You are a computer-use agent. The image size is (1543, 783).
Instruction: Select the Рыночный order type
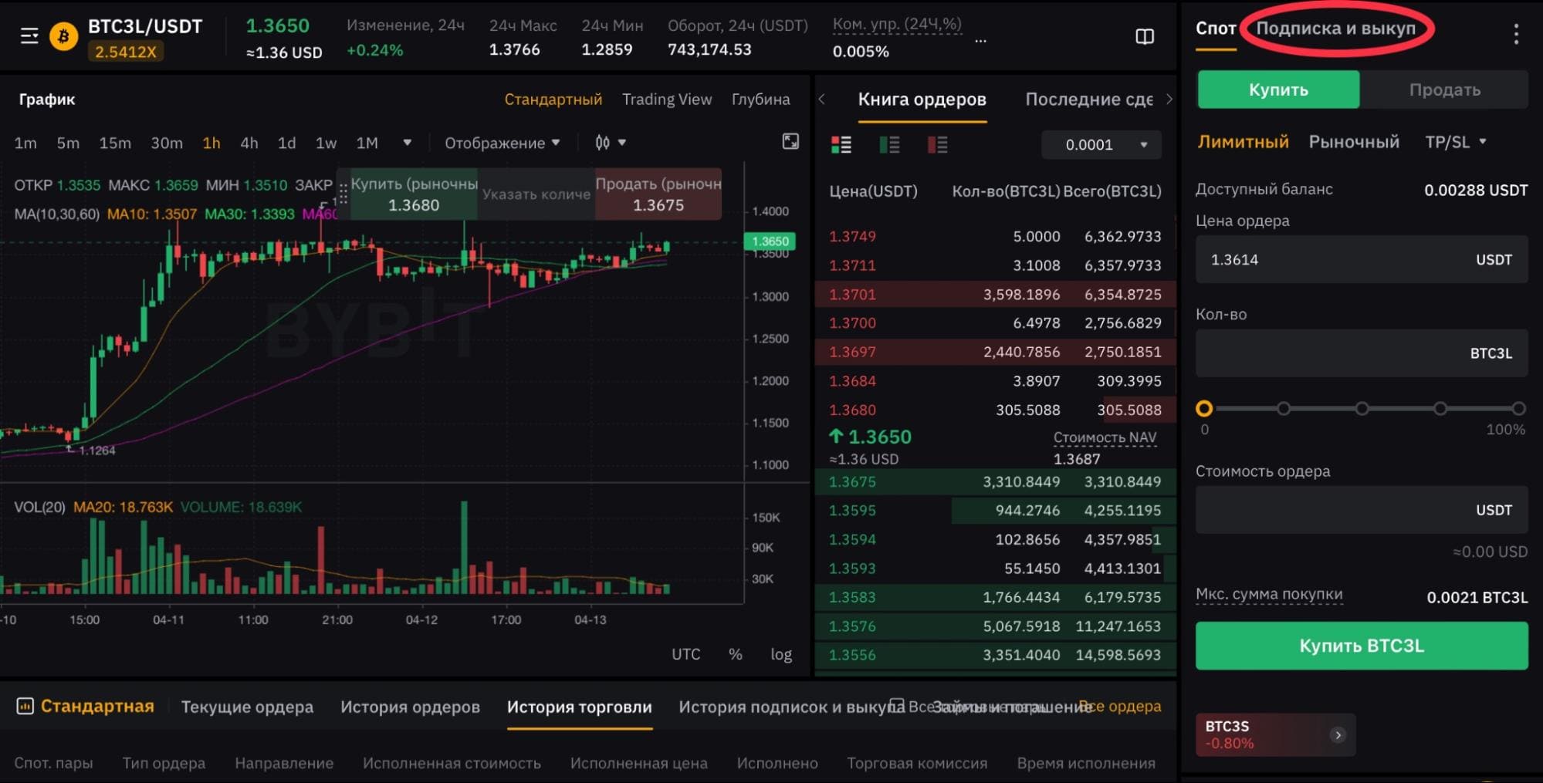pyautogui.click(x=1354, y=142)
